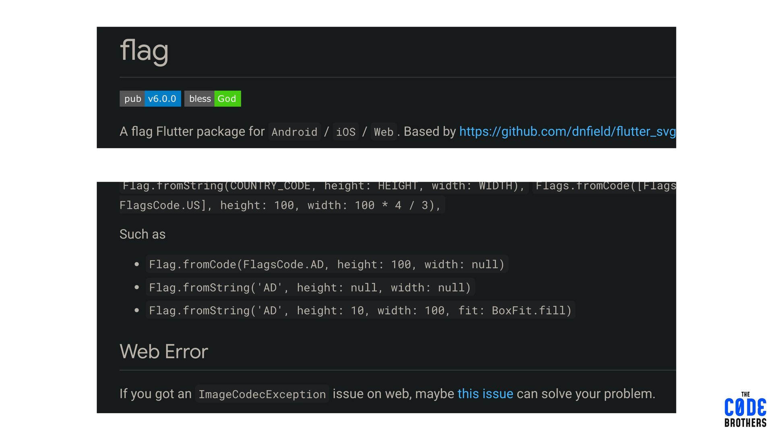Click the bless God badge
The height and width of the screenshot is (434, 773).
pyautogui.click(x=213, y=98)
